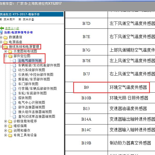
Task: Click table cell B7J
Action: pos(86,74)
